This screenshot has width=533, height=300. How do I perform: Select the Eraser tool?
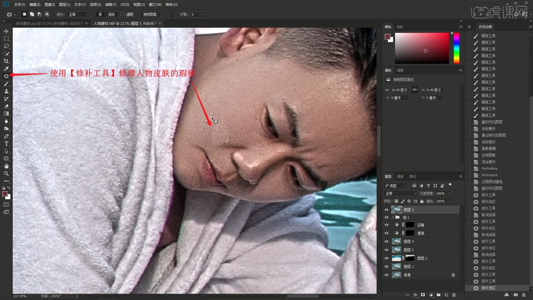click(x=6, y=106)
